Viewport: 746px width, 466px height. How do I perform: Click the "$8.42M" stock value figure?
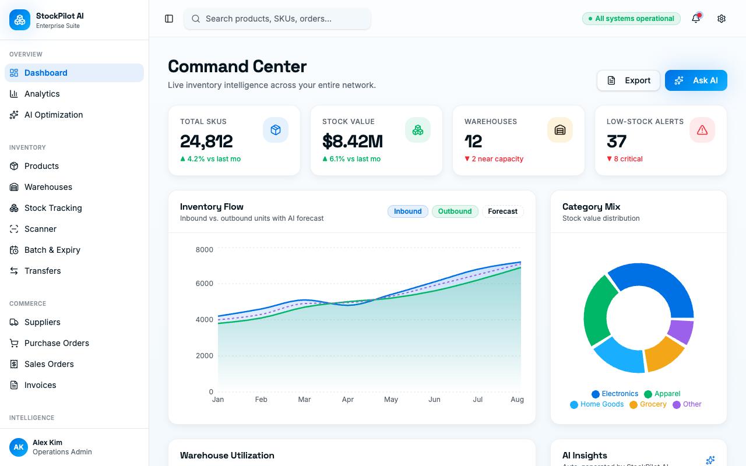click(353, 141)
